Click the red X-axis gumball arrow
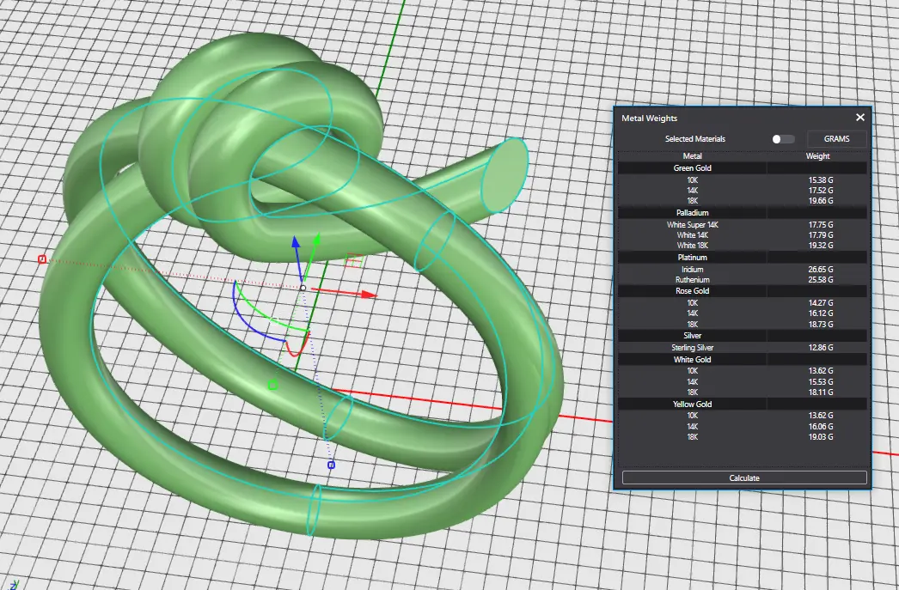Screen dimensions: 899x590 click(x=368, y=294)
